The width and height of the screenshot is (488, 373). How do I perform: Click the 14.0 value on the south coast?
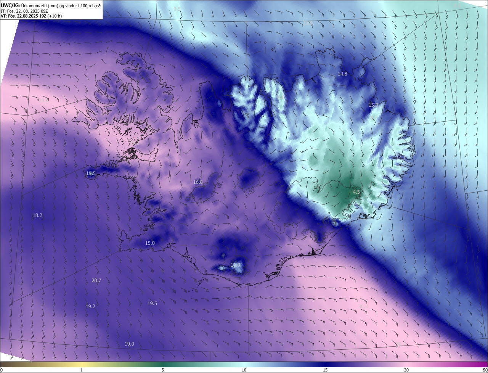click(236, 265)
